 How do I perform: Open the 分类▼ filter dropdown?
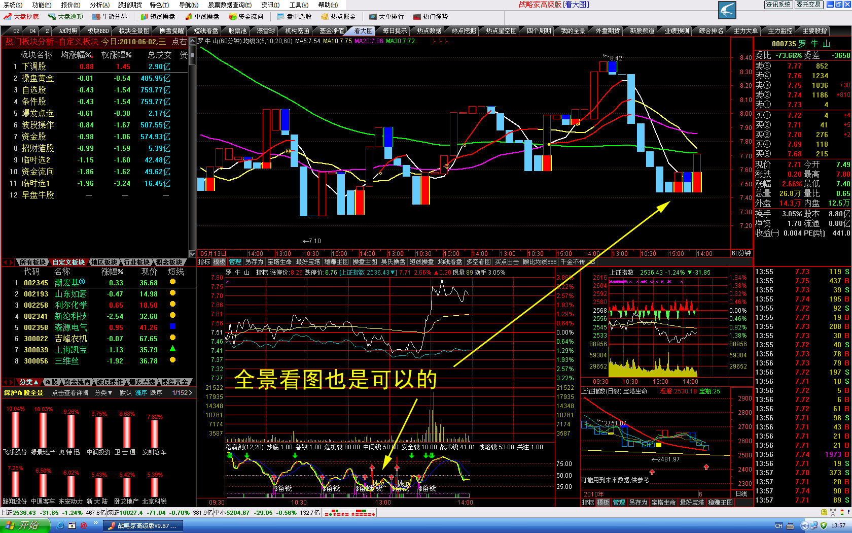tap(103, 393)
